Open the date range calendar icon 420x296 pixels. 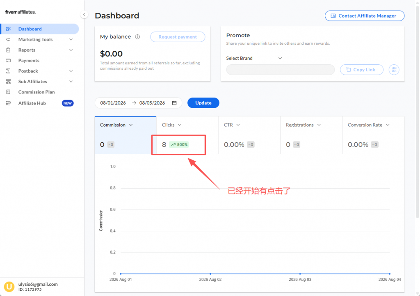(x=174, y=103)
